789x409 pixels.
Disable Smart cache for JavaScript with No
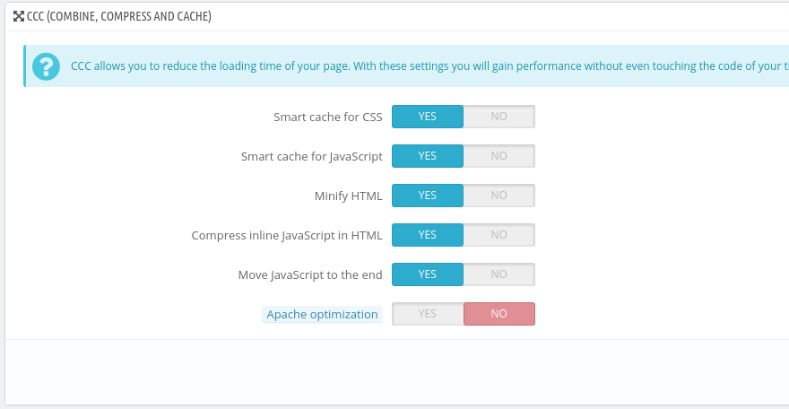pyautogui.click(x=499, y=156)
